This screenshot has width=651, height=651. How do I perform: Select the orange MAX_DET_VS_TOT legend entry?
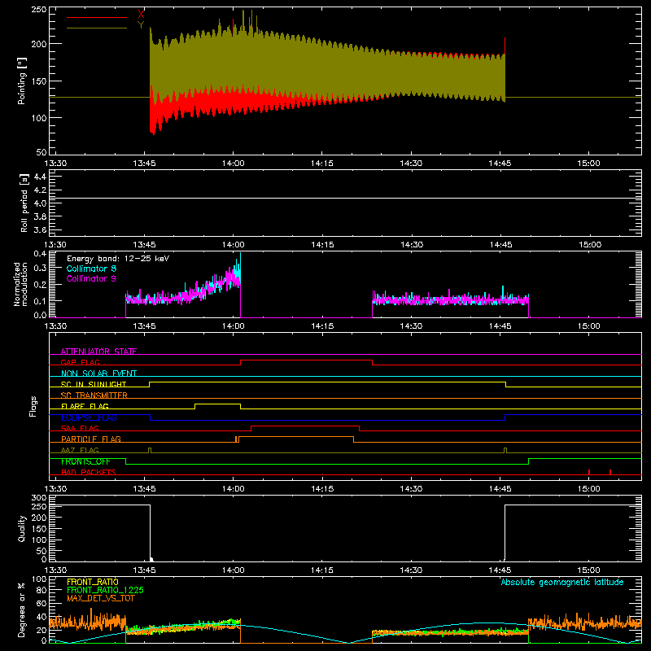tap(101, 598)
